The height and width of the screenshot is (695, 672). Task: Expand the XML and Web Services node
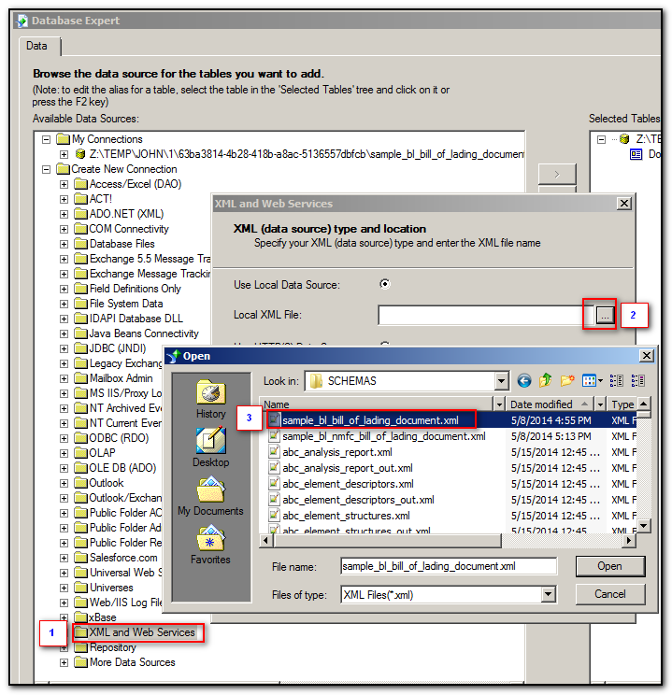tap(64, 632)
